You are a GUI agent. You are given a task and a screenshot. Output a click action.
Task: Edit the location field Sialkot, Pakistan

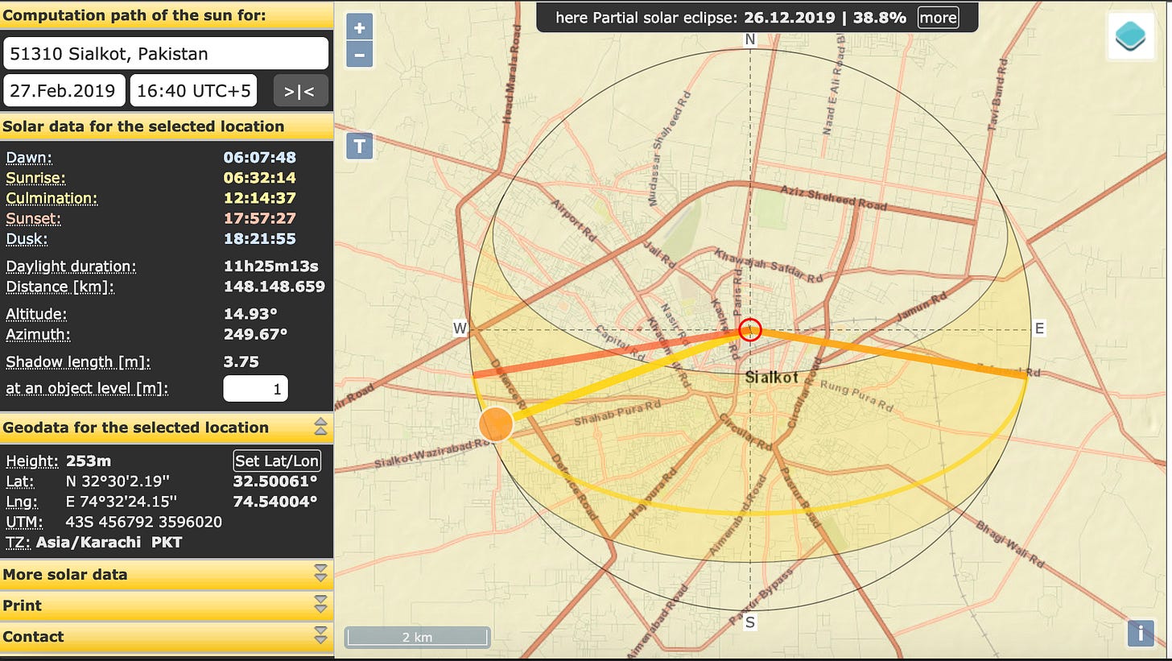coord(166,54)
